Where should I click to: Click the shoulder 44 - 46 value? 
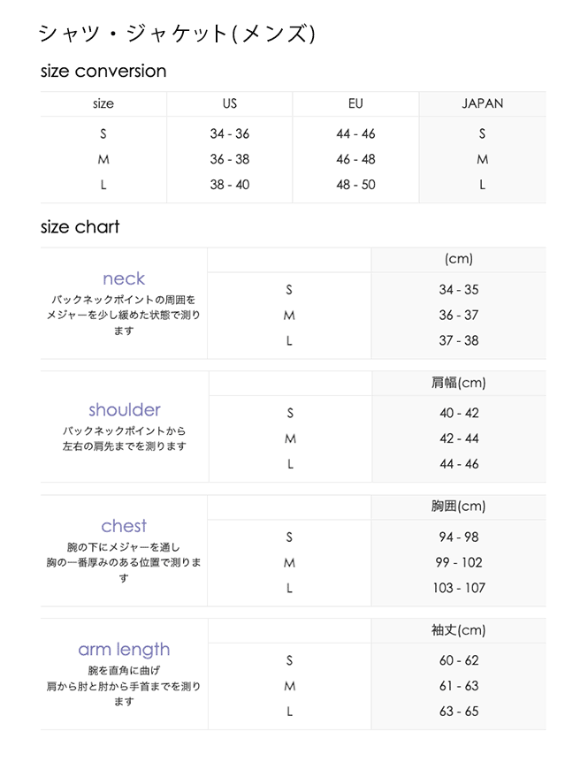tap(459, 464)
